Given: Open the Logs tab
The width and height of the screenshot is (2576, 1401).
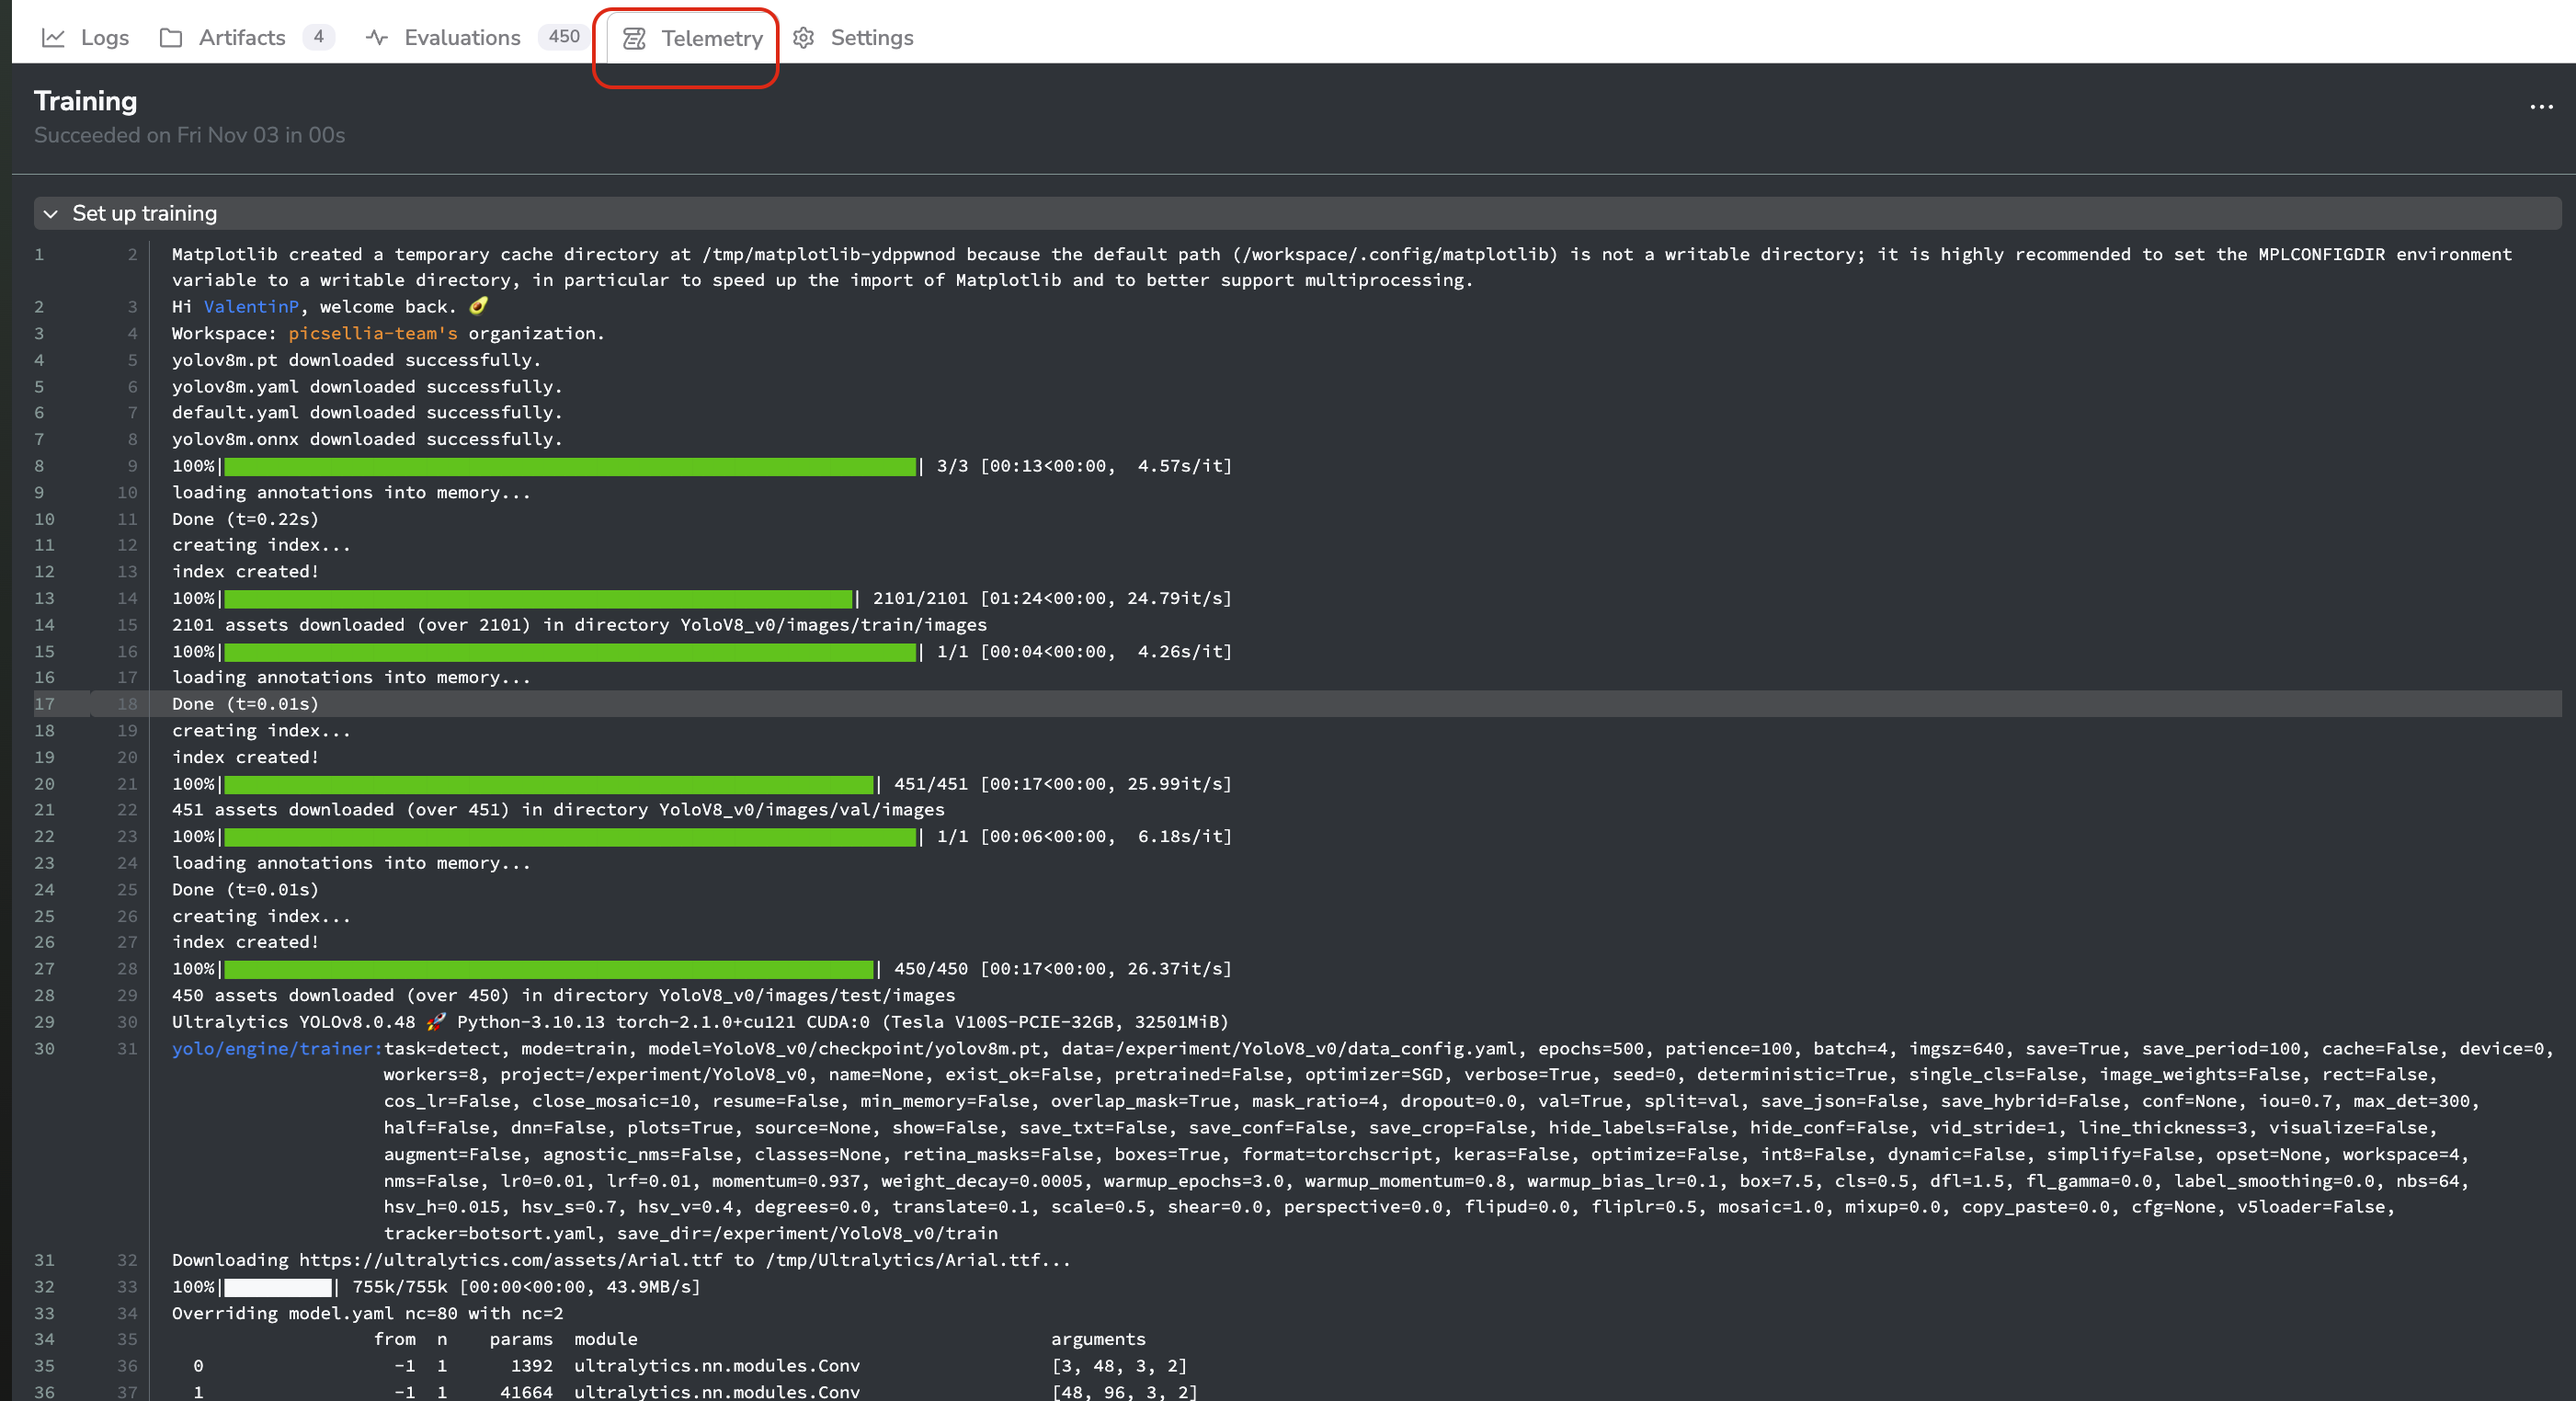Looking at the screenshot, I should coord(86,38).
